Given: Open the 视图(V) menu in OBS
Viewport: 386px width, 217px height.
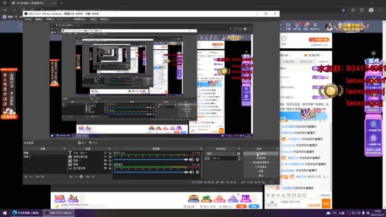Looking at the screenshot, I should (x=50, y=19).
